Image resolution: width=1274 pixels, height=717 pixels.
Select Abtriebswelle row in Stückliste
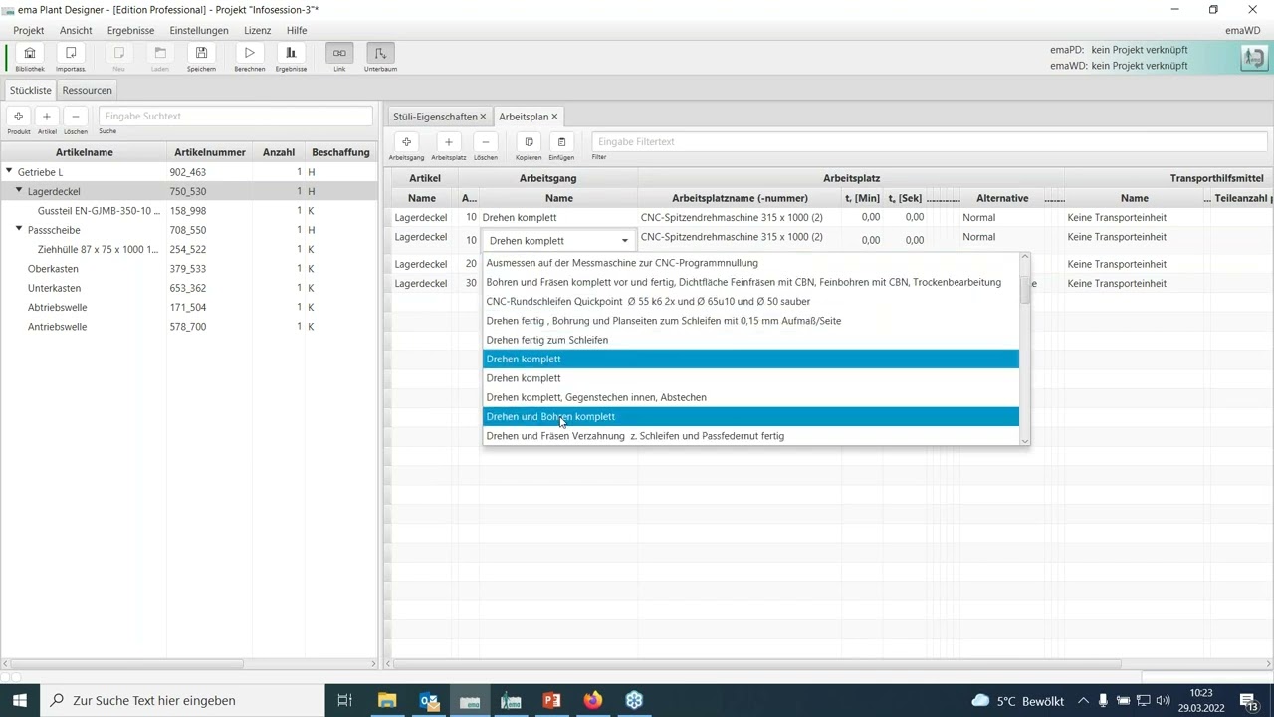click(189, 307)
